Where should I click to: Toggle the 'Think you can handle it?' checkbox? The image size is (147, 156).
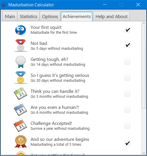point(127,94)
